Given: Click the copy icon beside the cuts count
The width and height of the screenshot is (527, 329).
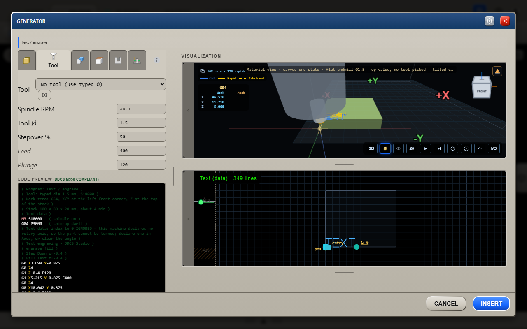Looking at the screenshot, I should point(202,71).
